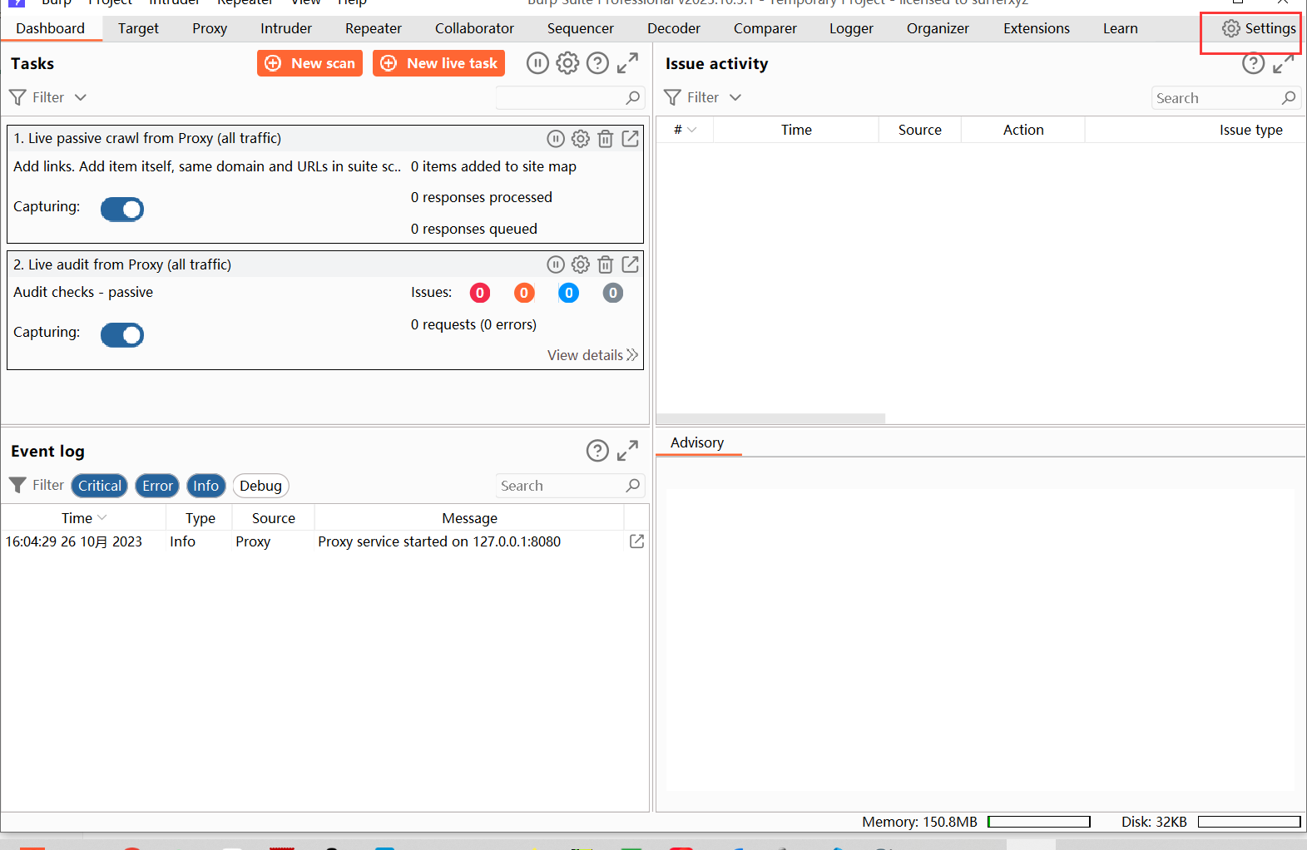Open Live passive crawl in new window
The image size is (1307, 850).
pyautogui.click(x=631, y=139)
